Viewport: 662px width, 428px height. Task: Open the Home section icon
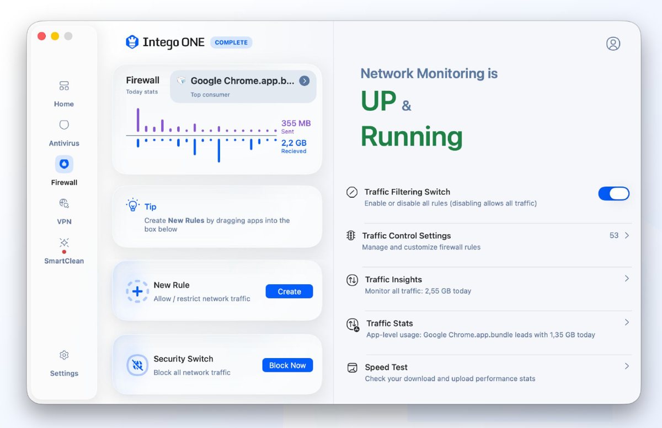coord(64,86)
